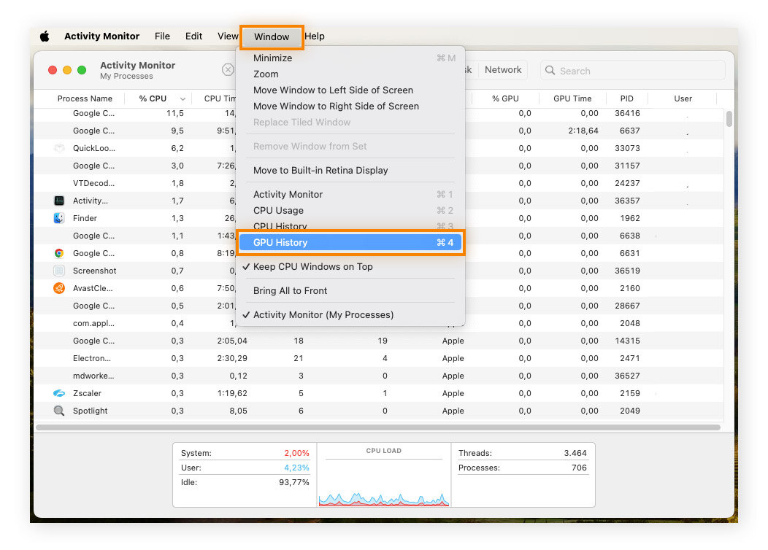This screenshot has height=550, width=768.
Task: Click the Finder process icon
Action: (x=59, y=218)
